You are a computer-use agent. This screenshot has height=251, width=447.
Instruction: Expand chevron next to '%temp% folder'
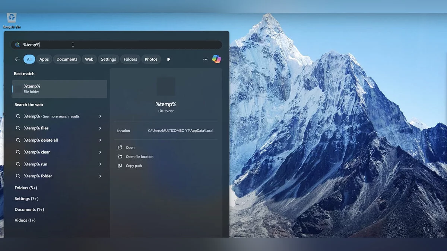tap(100, 176)
